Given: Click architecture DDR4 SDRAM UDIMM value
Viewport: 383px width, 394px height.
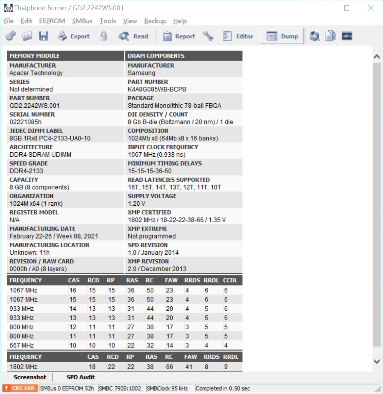Looking at the screenshot, I should tap(40, 155).
